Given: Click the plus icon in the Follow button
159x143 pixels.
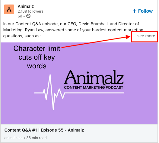Looking at the screenshot, I should [135, 11].
